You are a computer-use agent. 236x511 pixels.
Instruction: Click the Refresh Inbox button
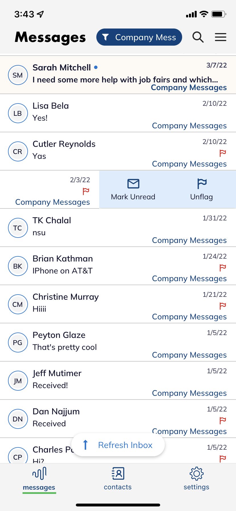pyautogui.click(x=118, y=445)
